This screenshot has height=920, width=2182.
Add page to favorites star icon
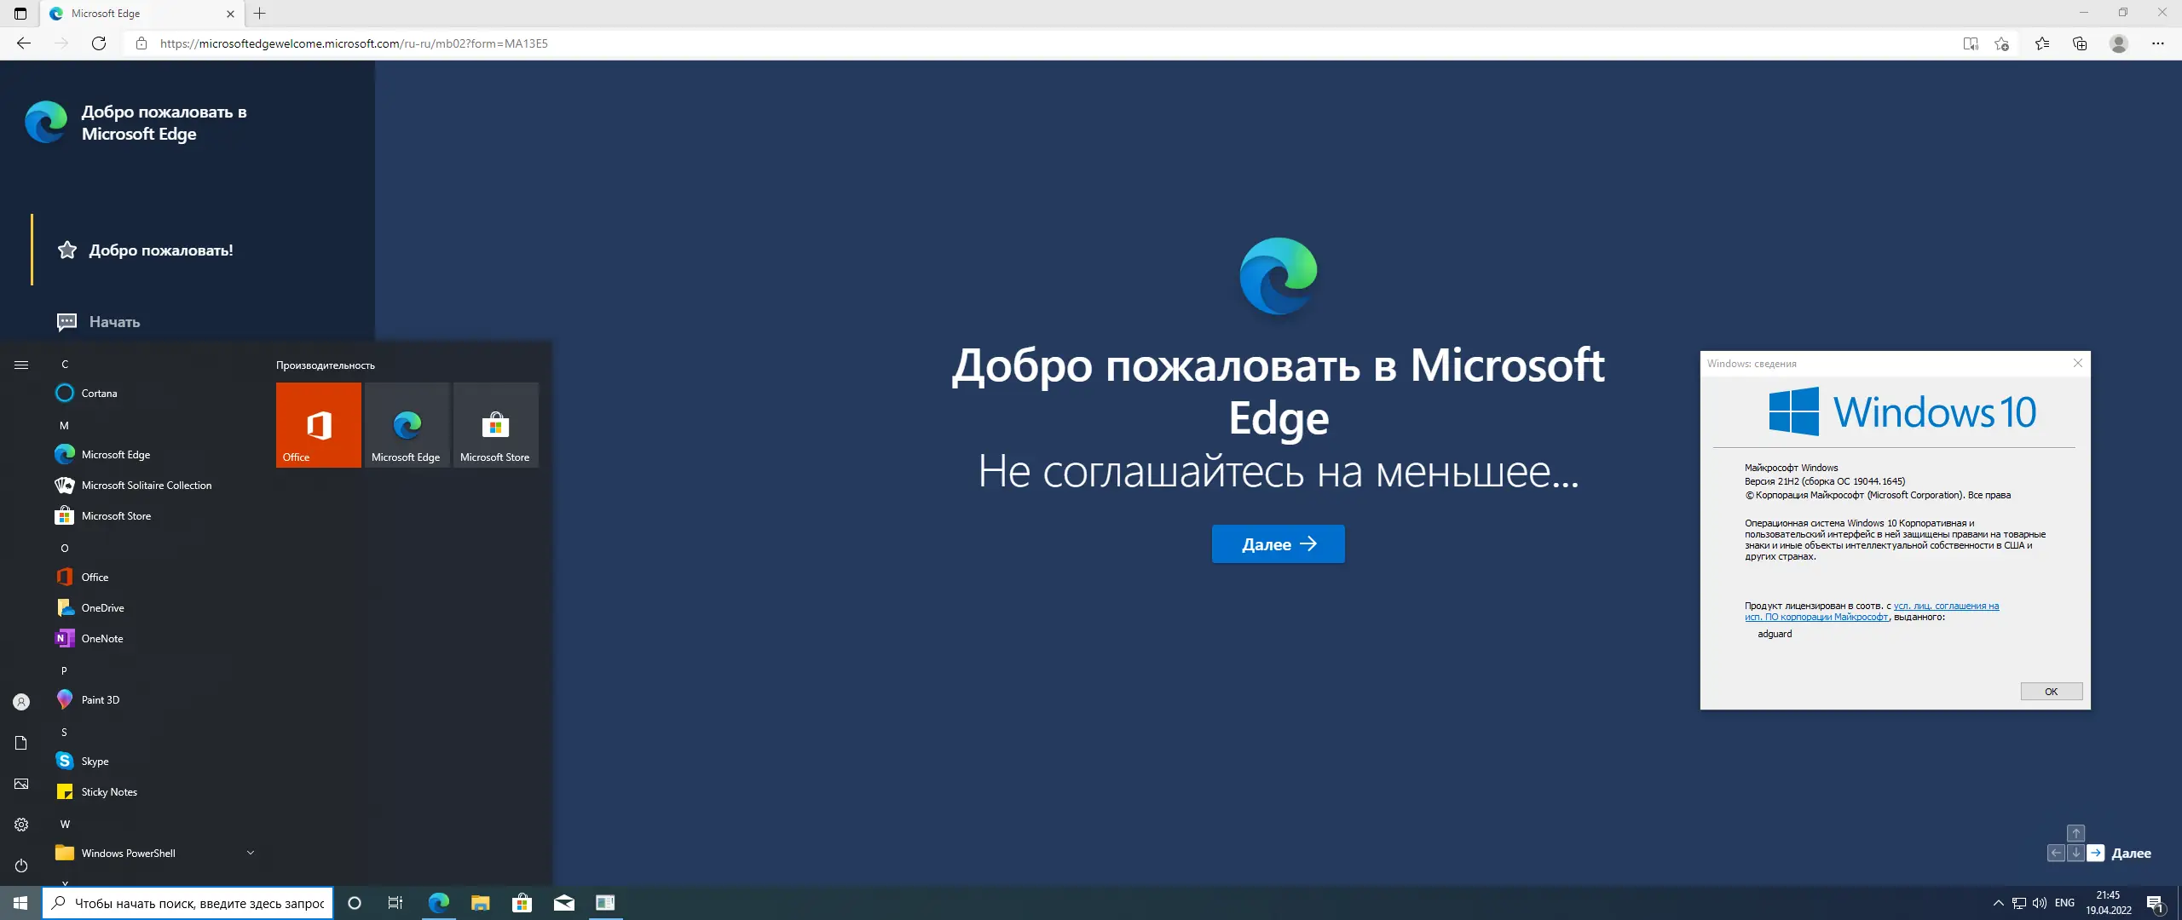pyautogui.click(x=2002, y=43)
